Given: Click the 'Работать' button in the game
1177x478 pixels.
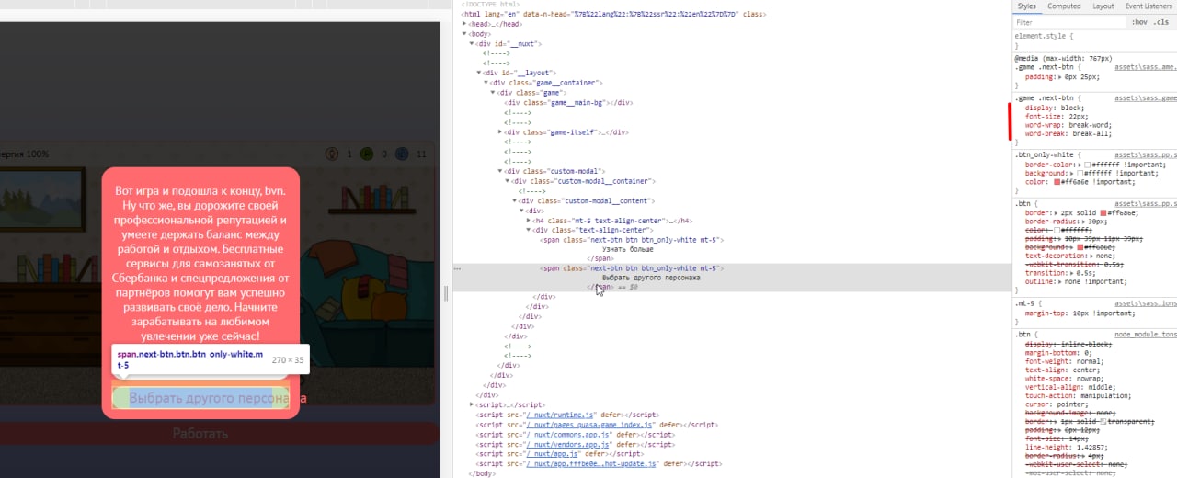Looking at the screenshot, I should 200,433.
